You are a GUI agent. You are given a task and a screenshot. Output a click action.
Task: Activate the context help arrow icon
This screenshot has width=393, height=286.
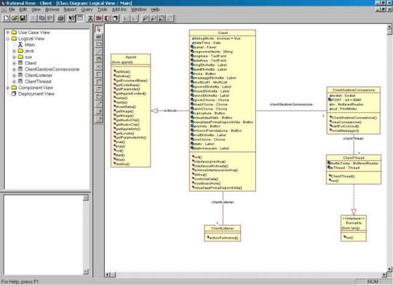(72, 18)
